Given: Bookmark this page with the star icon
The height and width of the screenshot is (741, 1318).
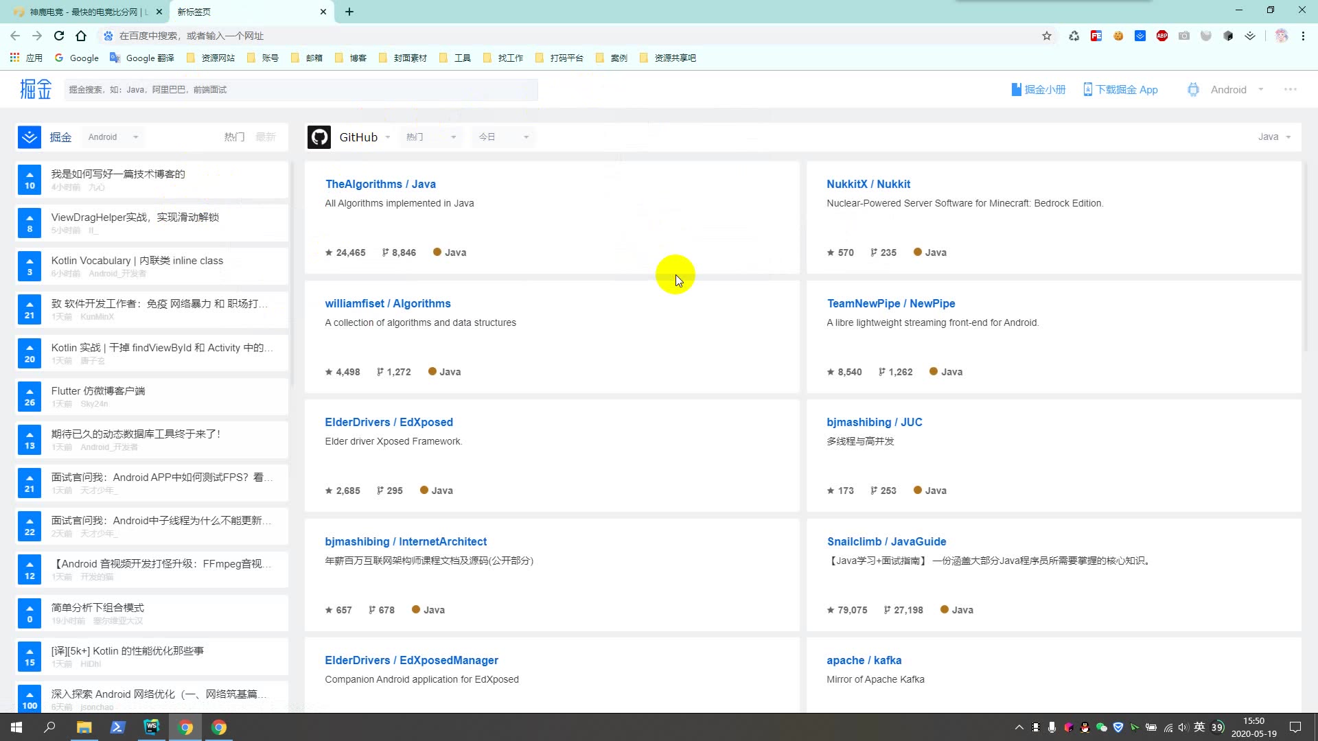Looking at the screenshot, I should pyautogui.click(x=1047, y=36).
